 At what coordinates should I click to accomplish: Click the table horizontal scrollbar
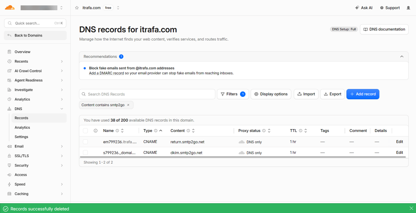243,157
